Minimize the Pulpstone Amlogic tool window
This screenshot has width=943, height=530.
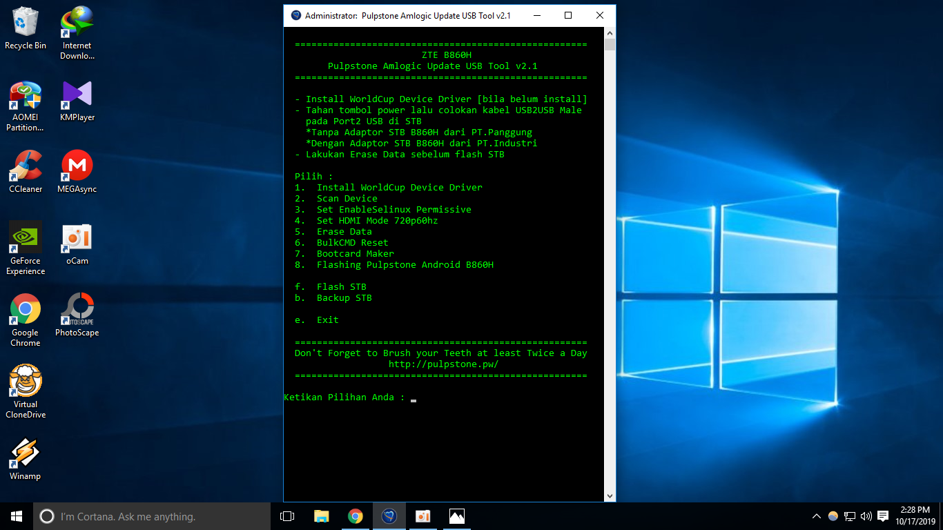536,15
